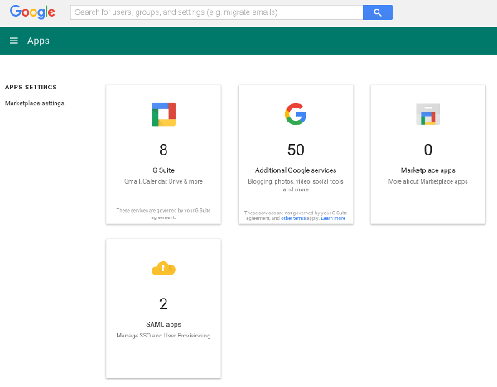This screenshot has height=387, width=497.
Task: Open the other terms link
Action: click(x=293, y=218)
